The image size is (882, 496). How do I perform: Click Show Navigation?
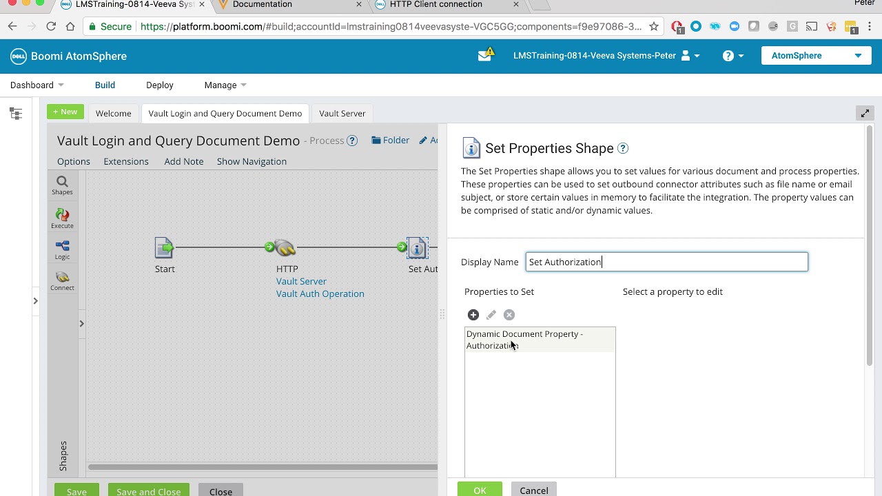pos(252,161)
